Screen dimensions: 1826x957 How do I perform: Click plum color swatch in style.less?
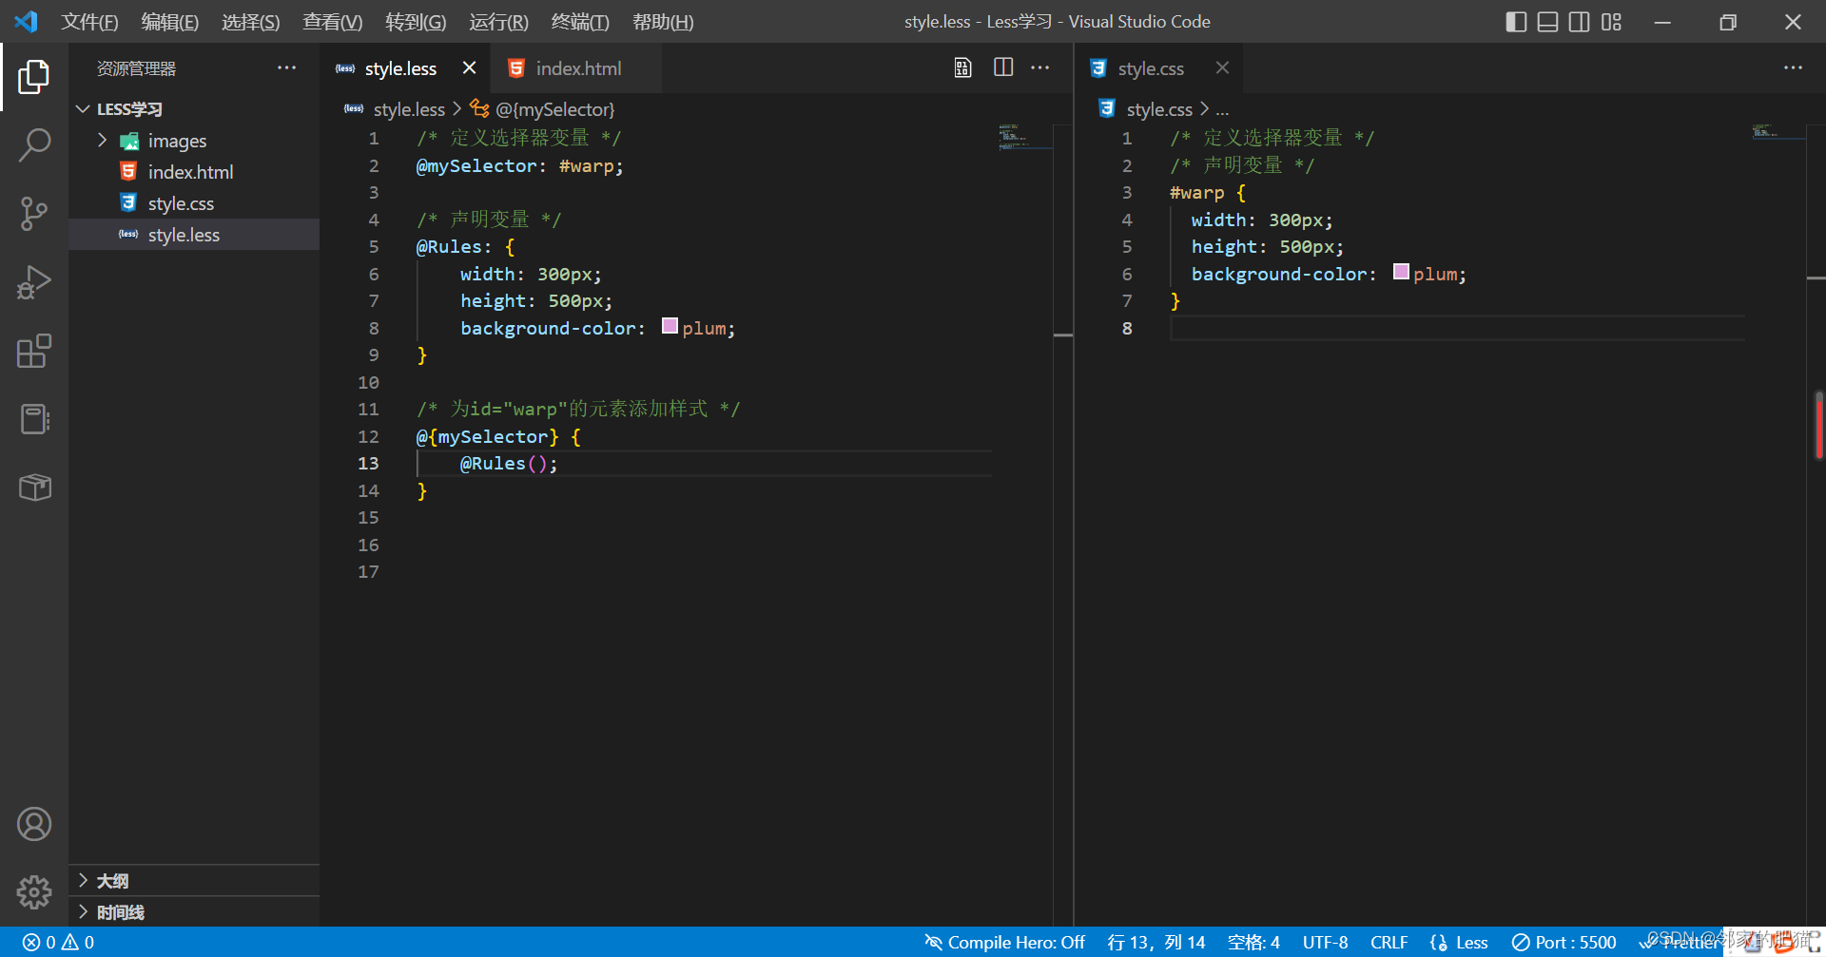670,326
